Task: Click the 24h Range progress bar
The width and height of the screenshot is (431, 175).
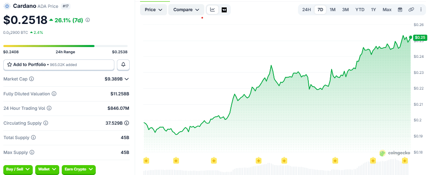Action: [65, 46]
